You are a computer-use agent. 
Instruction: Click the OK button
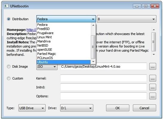118,108
